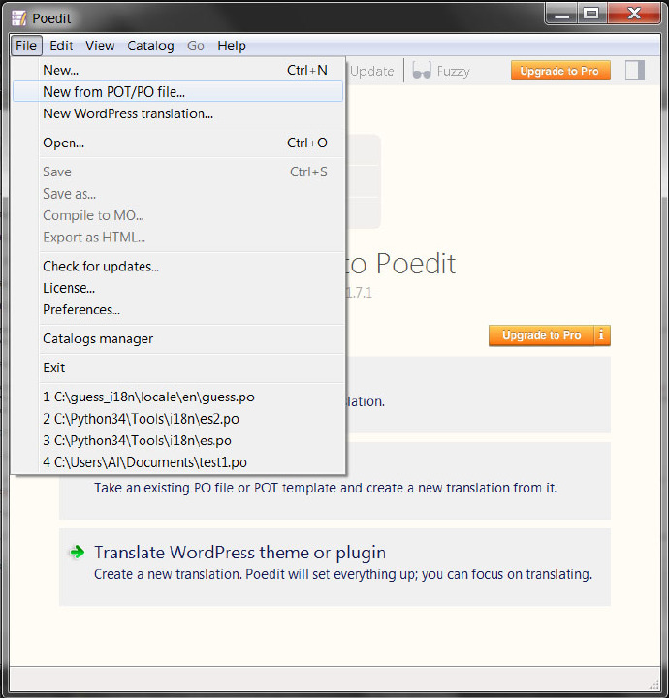Toggle the sidebar panel icon in toolbar
669x698 pixels.
[635, 71]
